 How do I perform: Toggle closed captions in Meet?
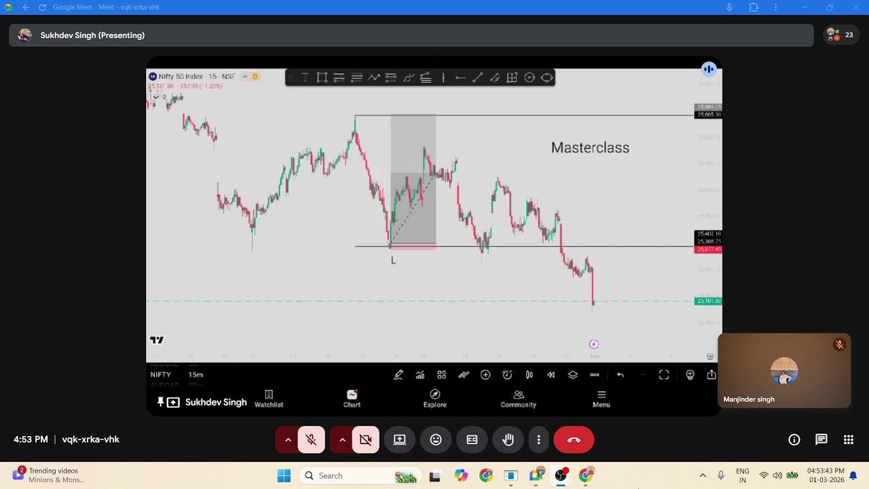[472, 440]
